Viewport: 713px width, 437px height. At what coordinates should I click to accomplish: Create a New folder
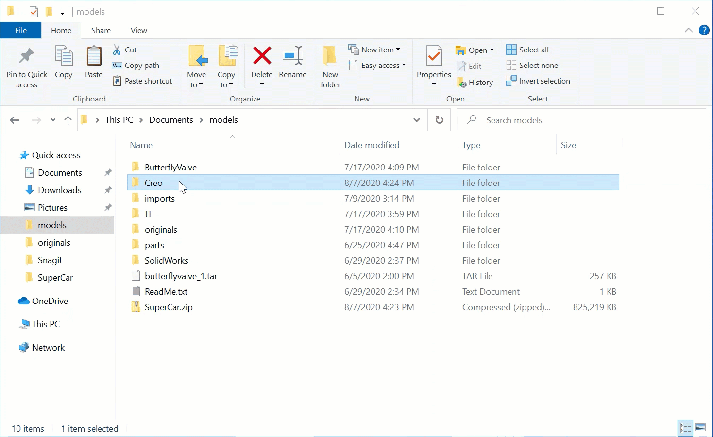(x=330, y=67)
